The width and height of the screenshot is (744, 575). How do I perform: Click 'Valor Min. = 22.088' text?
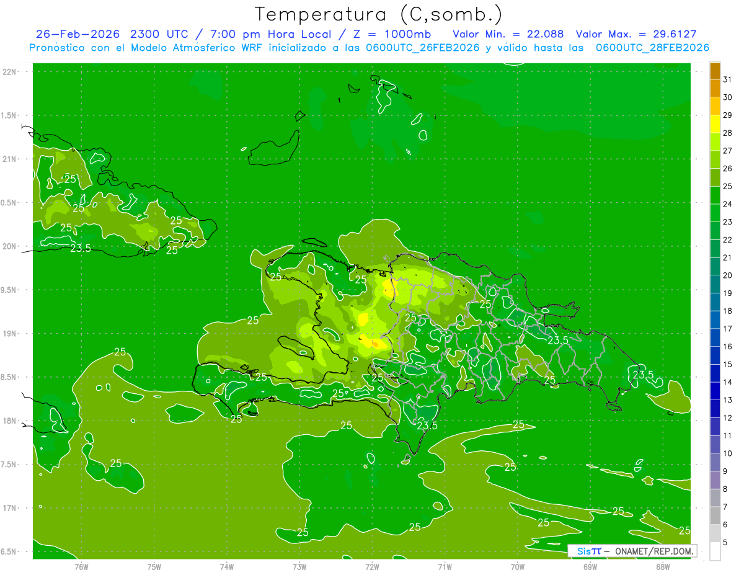click(508, 34)
